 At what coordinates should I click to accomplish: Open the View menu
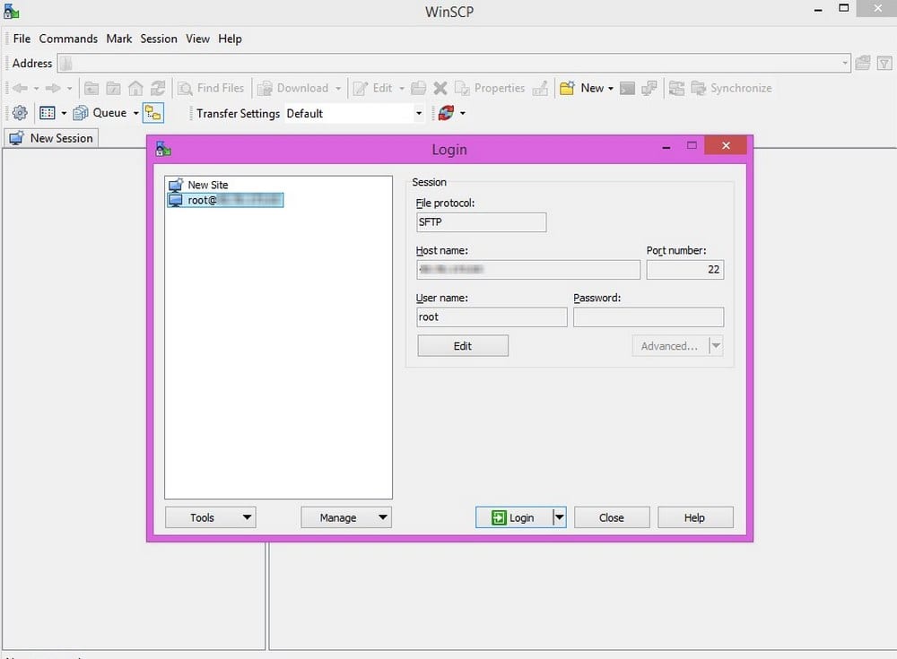[x=197, y=39]
